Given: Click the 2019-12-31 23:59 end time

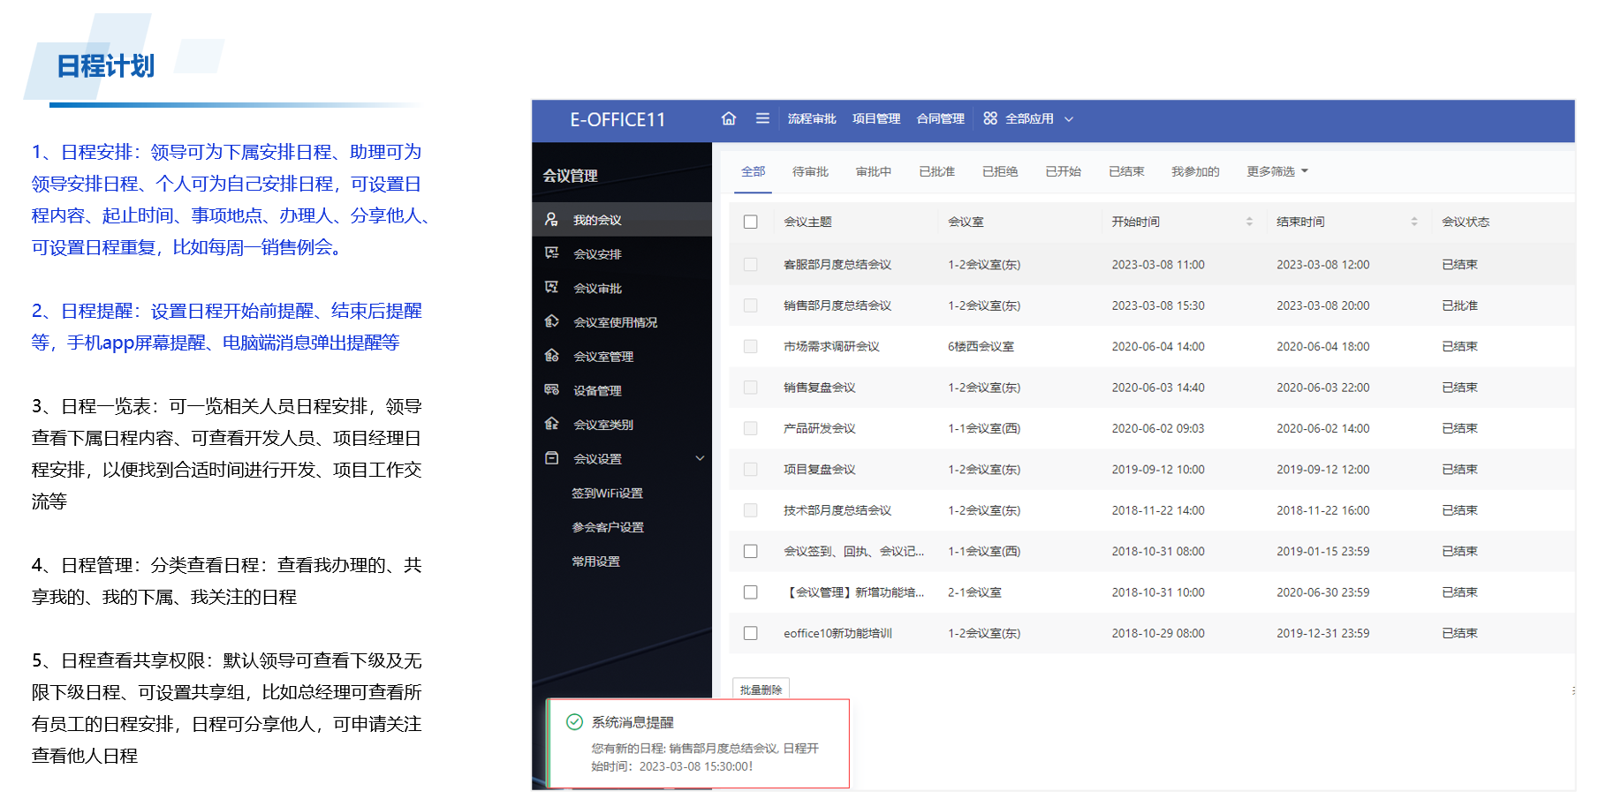Looking at the screenshot, I should [x=1322, y=633].
